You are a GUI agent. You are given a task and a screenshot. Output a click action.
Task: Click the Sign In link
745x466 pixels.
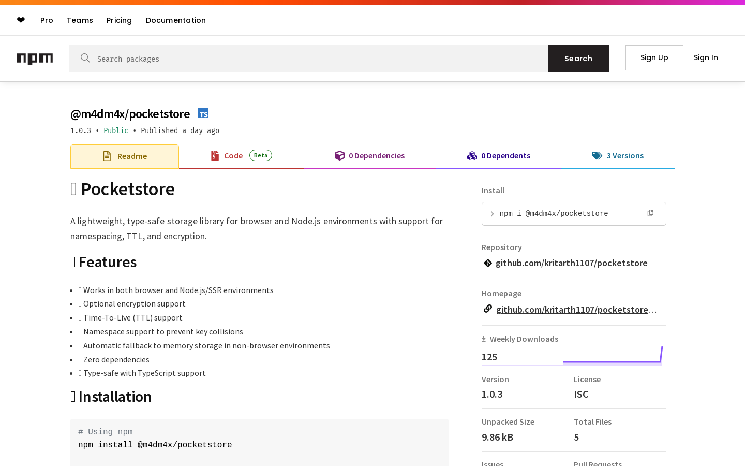706,57
